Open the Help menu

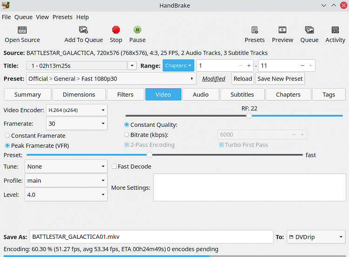[82, 17]
